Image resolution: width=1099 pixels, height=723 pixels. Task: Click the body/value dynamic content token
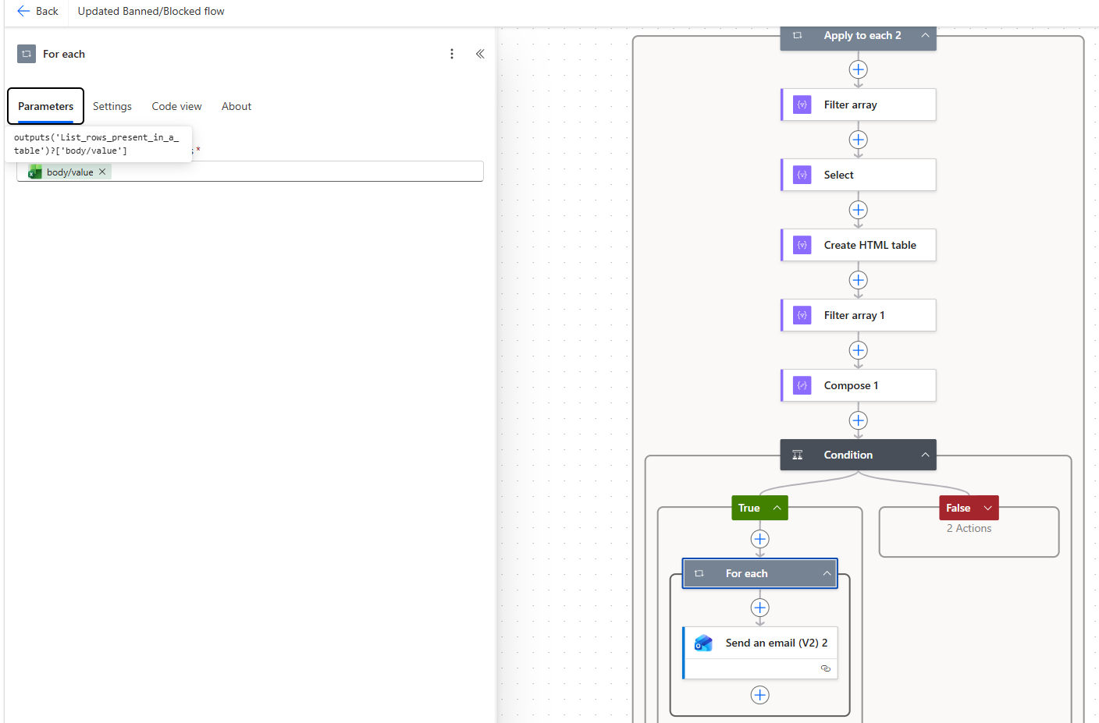click(69, 172)
